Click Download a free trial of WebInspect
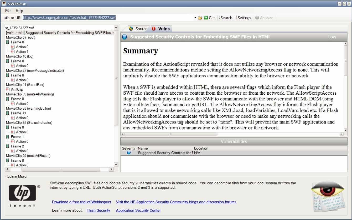This screenshot has height=220, width=352. click(x=81, y=202)
